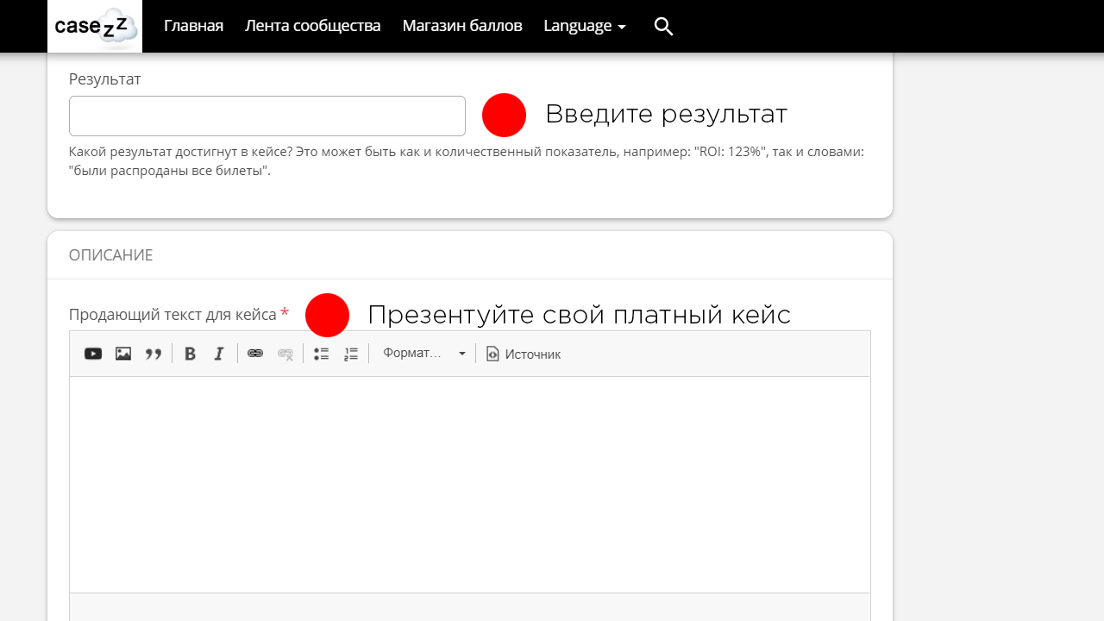
Task: Click the Результат field label
Action: (105, 78)
